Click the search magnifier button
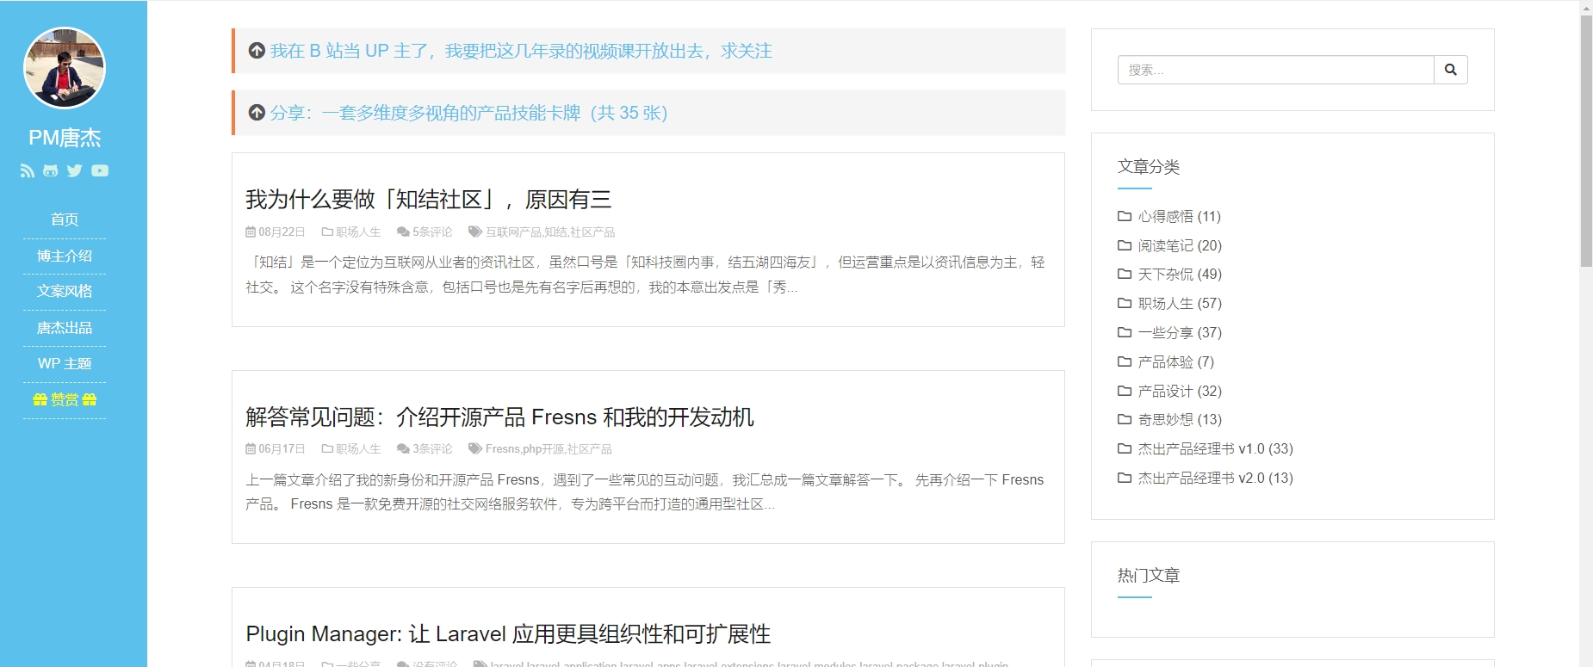Screen dimensions: 1593x667 1450,70
